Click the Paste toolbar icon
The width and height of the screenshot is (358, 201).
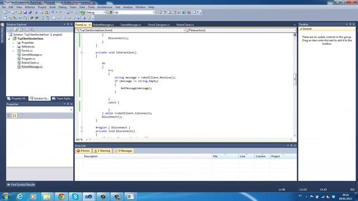(x=46, y=12)
